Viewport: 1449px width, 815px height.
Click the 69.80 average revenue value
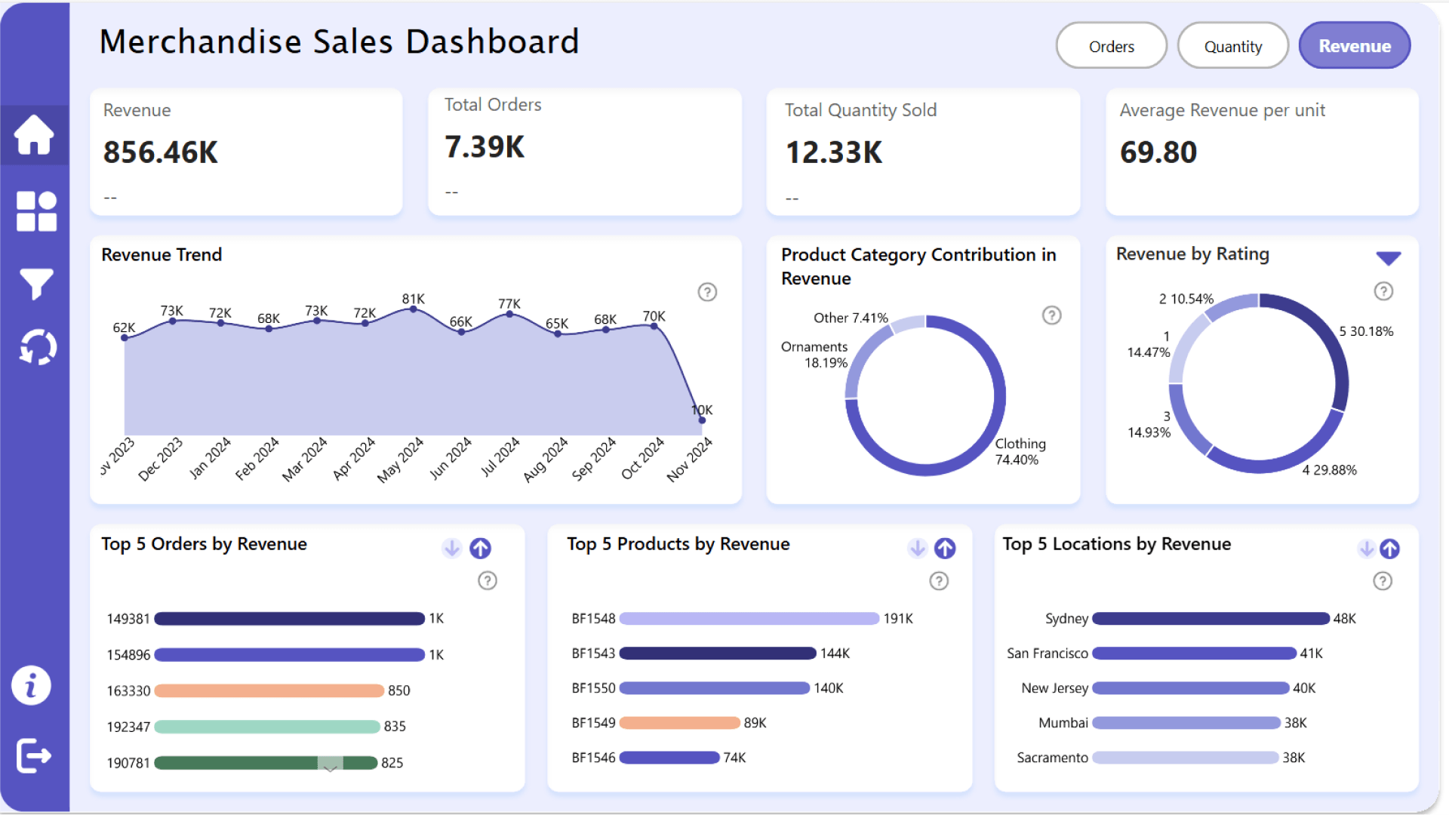coord(1158,152)
